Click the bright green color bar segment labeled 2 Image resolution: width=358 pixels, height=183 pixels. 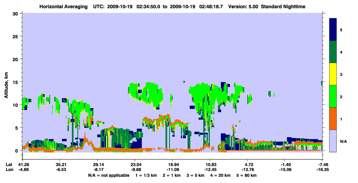coord(333,96)
